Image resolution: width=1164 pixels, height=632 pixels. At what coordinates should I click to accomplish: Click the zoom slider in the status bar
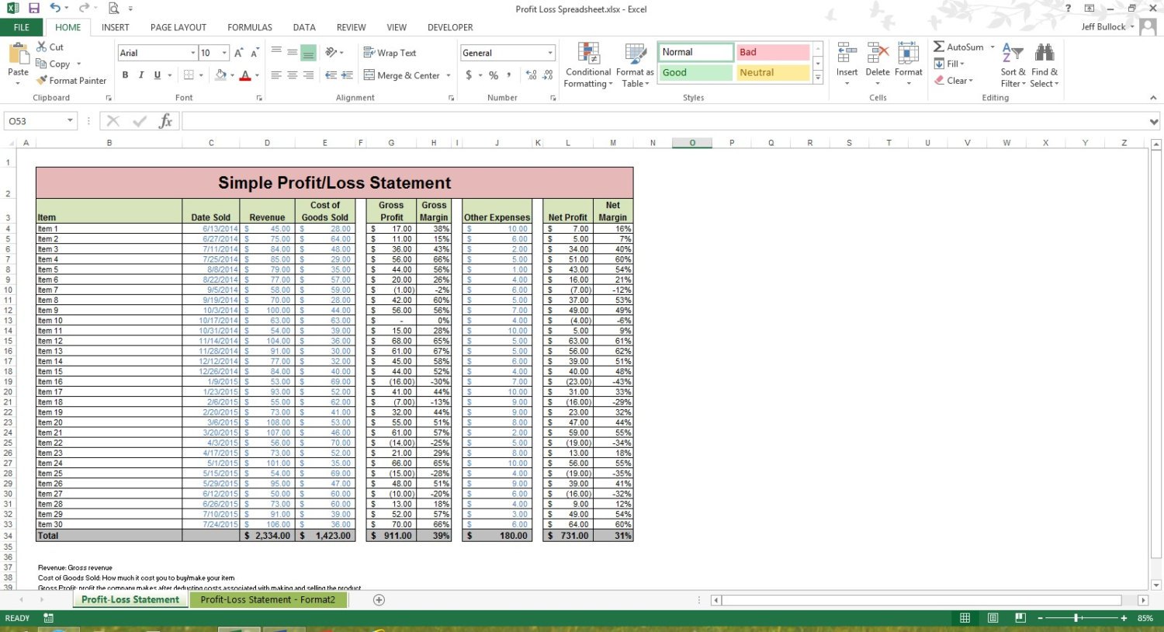[x=1076, y=618]
